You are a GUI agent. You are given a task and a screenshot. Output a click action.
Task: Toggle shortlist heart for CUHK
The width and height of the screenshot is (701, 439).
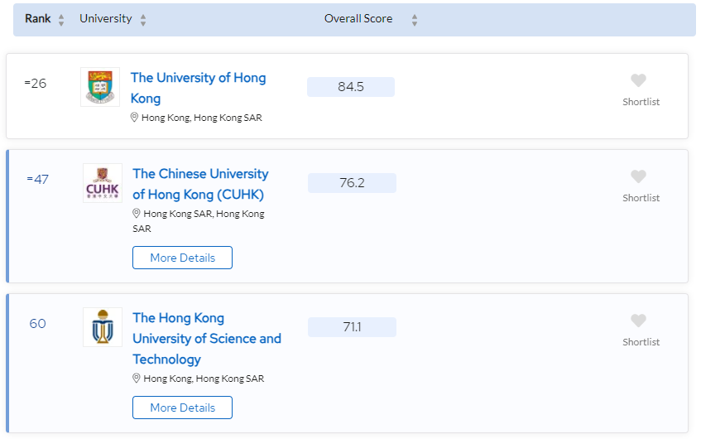tap(638, 176)
